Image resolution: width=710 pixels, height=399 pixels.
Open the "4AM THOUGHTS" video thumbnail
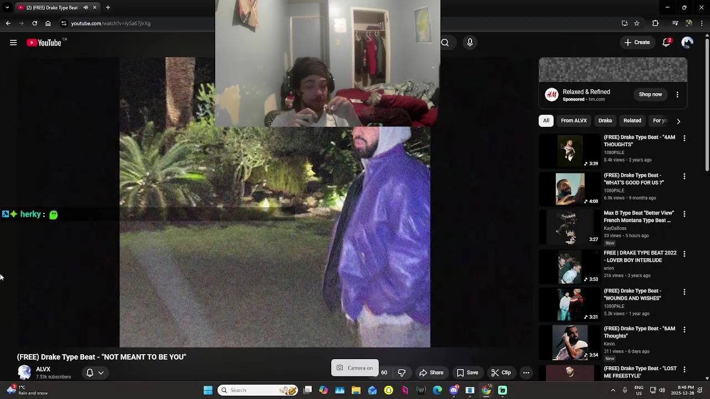[570, 151]
